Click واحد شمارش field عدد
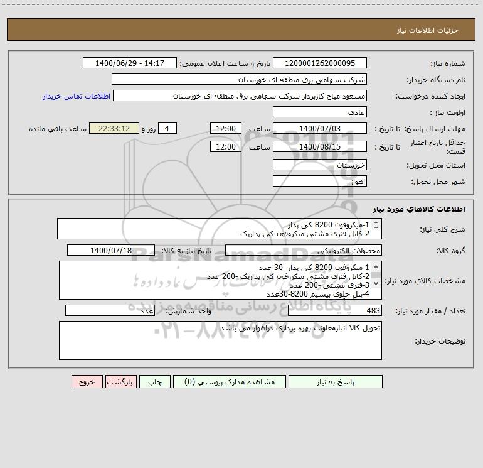Image resolution: width=483 pixels, height=468 pixels. pyautogui.click(x=110, y=310)
